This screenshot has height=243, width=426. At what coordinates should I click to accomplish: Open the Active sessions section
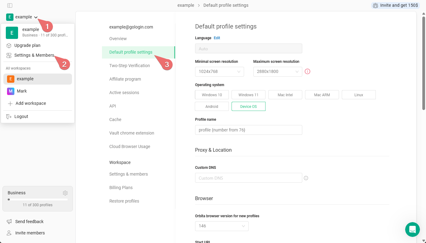124,93
